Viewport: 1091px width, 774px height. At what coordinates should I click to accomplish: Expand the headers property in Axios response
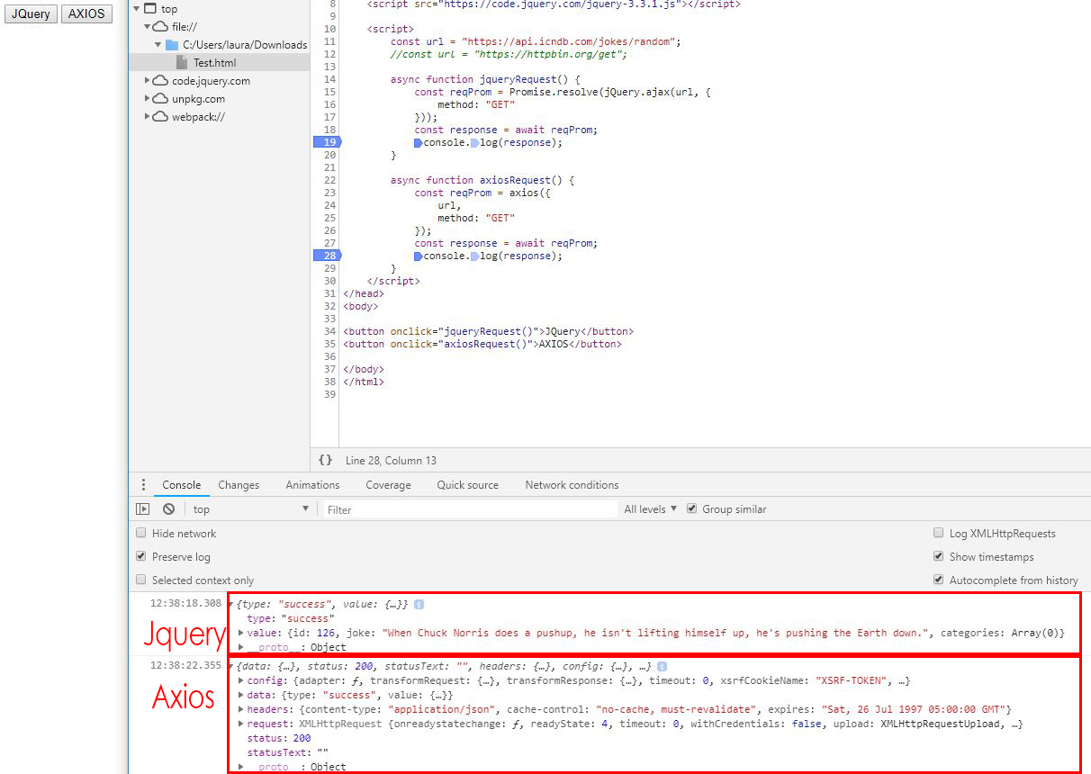click(240, 709)
